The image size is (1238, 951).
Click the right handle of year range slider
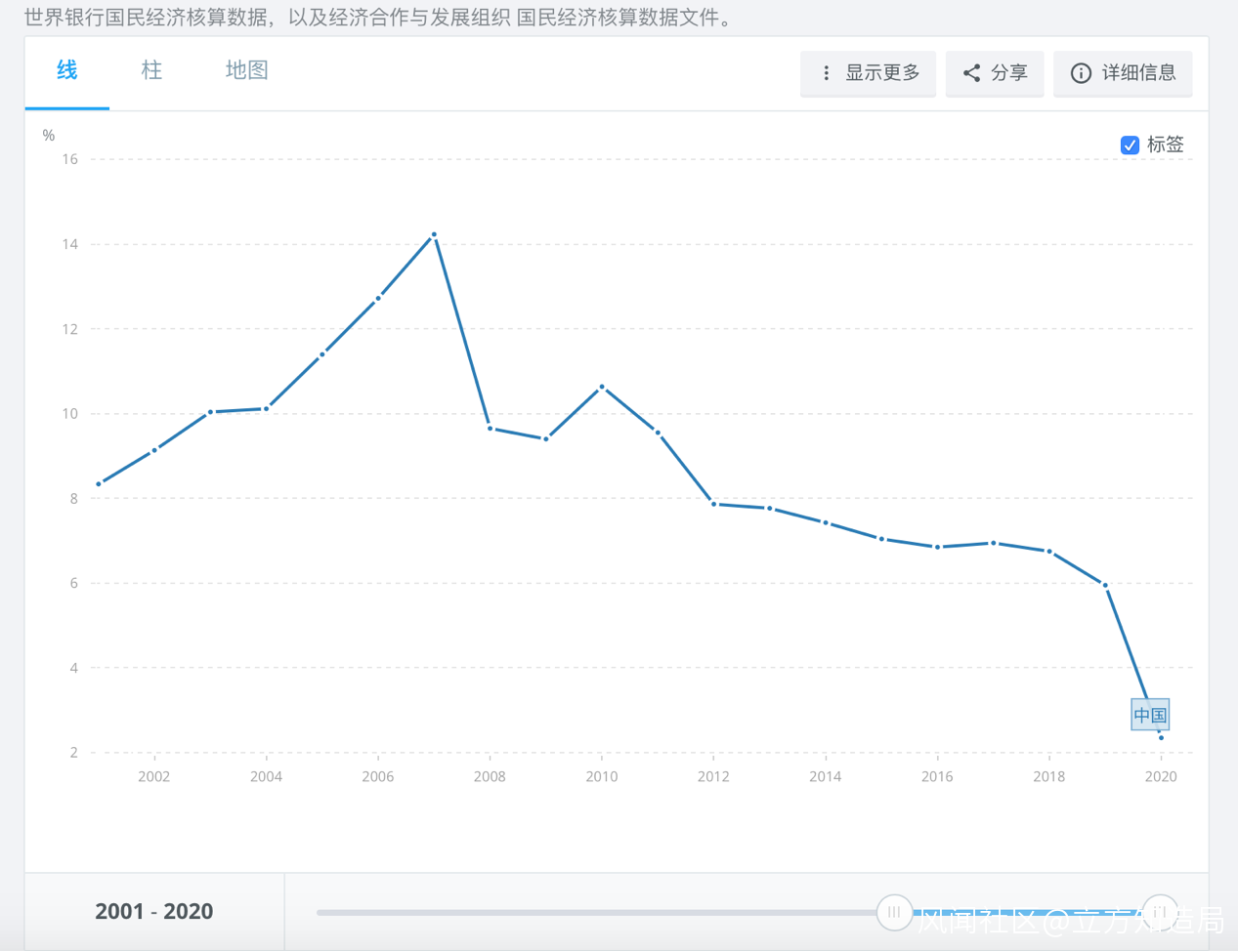pos(1160,912)
